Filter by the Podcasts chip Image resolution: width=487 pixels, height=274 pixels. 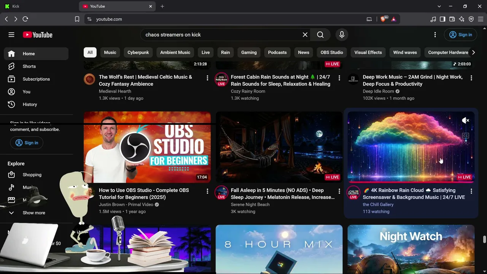coord(277,53)
